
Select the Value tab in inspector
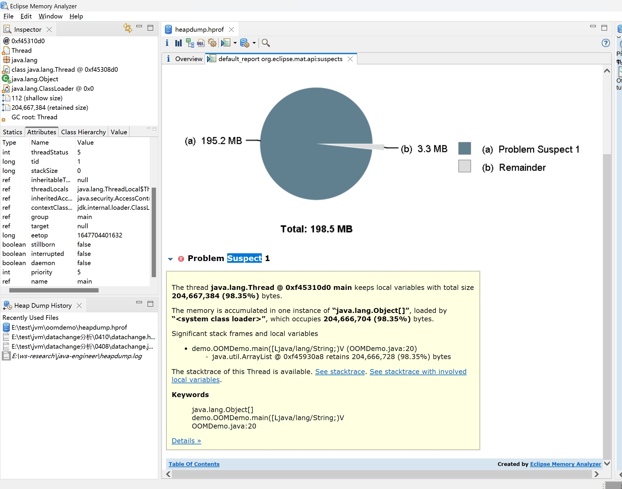point(118,131)
